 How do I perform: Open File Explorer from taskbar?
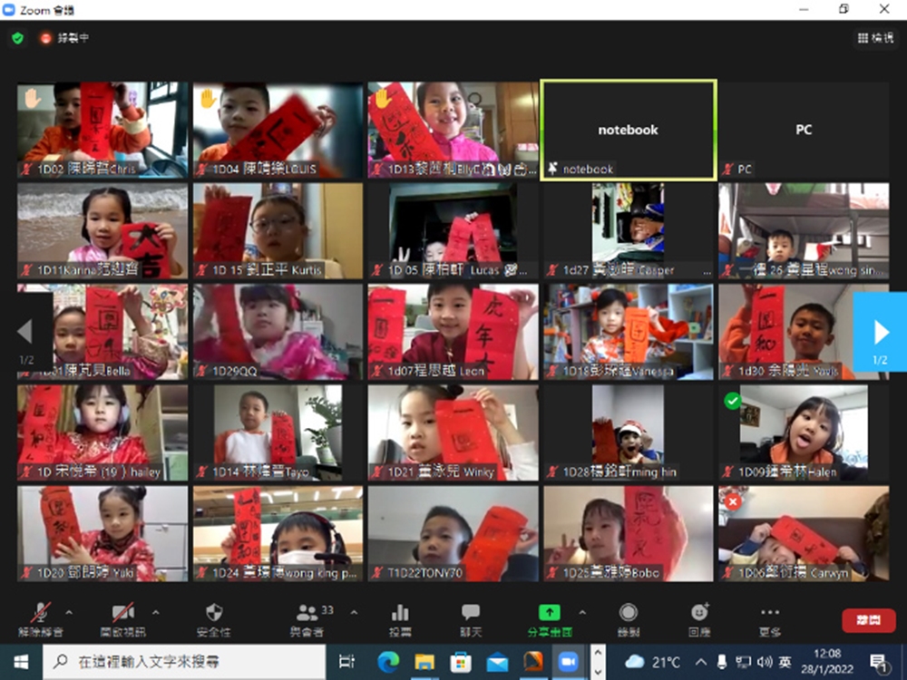click(424, 662)
